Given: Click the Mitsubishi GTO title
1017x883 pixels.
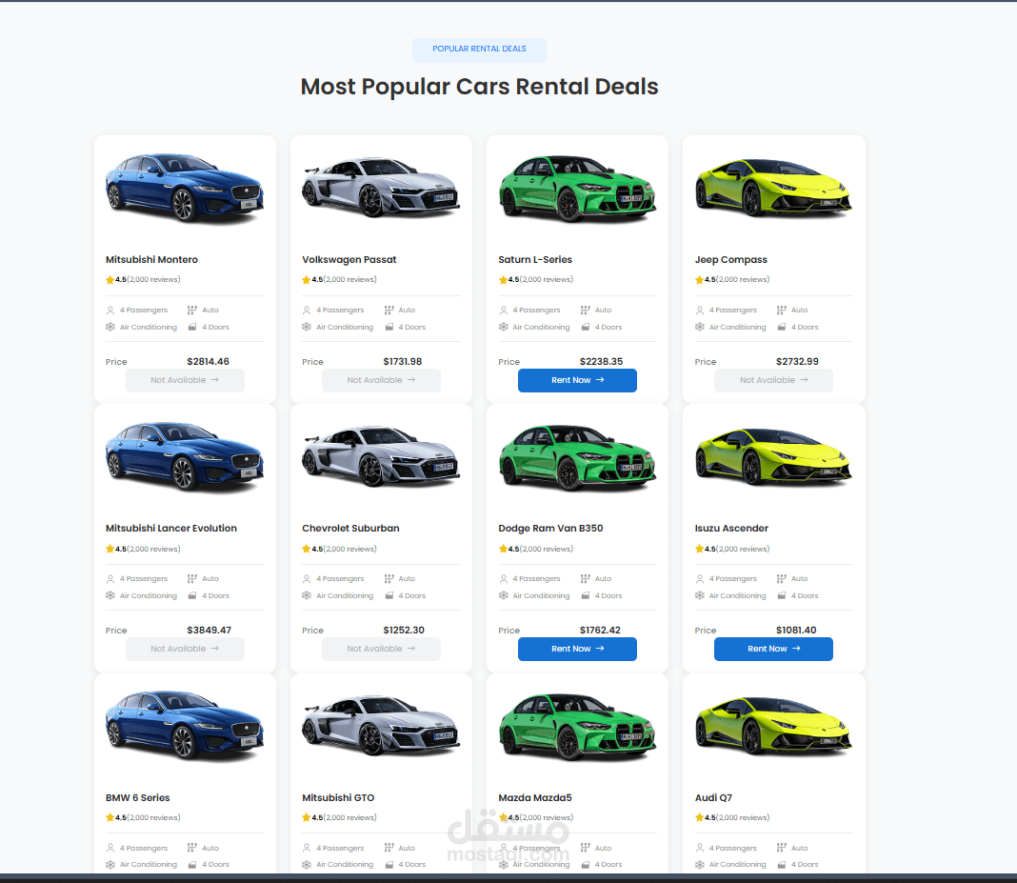Looking at the screenshot, I should point(338,798).
